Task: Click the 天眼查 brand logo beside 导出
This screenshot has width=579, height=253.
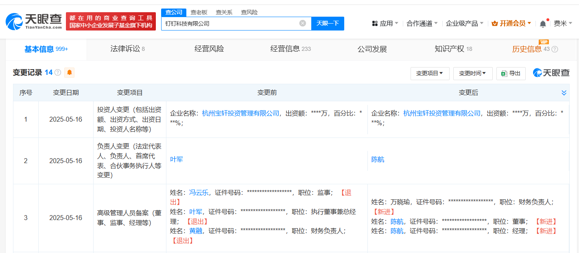Action: click(551, 73)
